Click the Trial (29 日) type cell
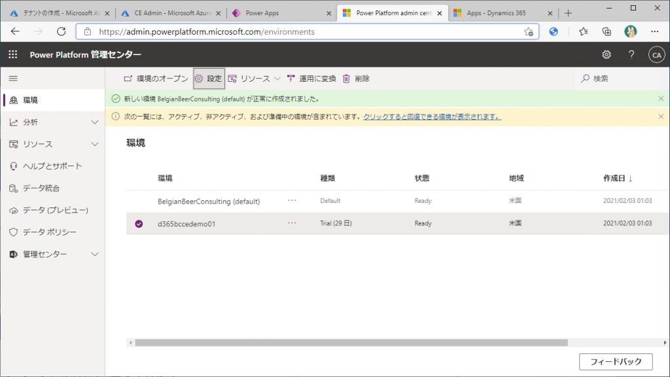This screenshot has width=670, height=377. (x=336, y=223)
